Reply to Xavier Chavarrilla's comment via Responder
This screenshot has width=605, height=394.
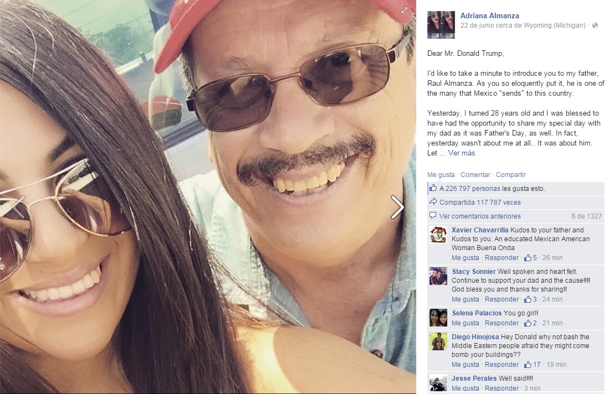501,258
